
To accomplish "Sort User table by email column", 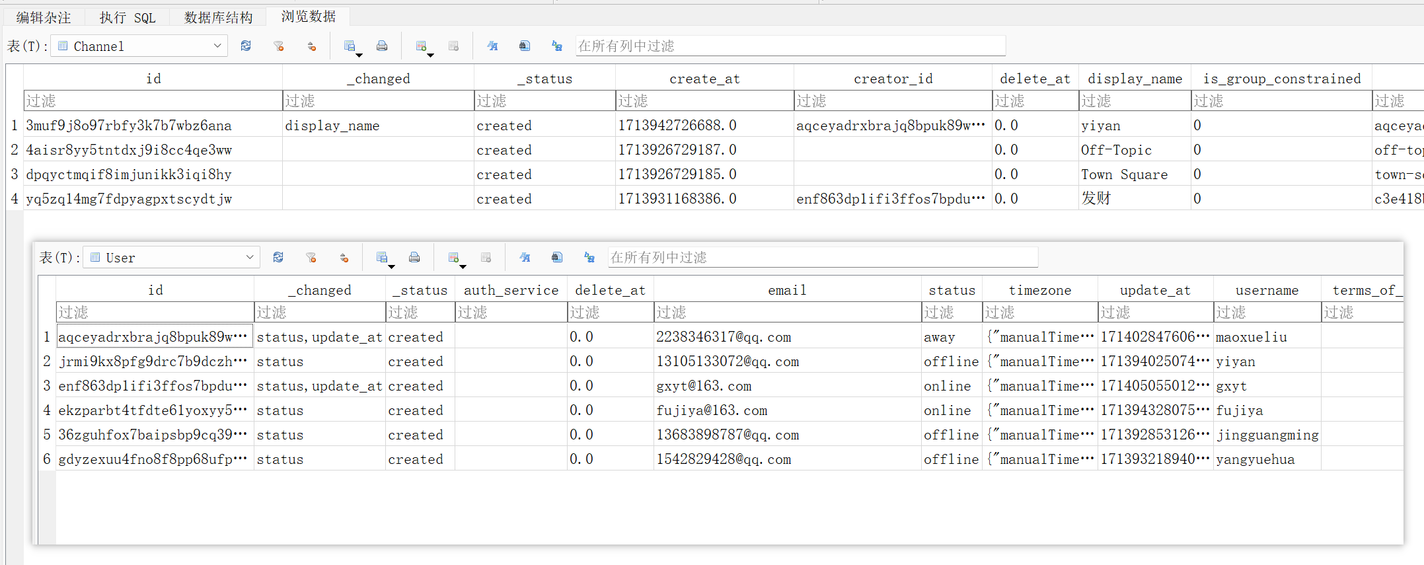I will [787, 290].
